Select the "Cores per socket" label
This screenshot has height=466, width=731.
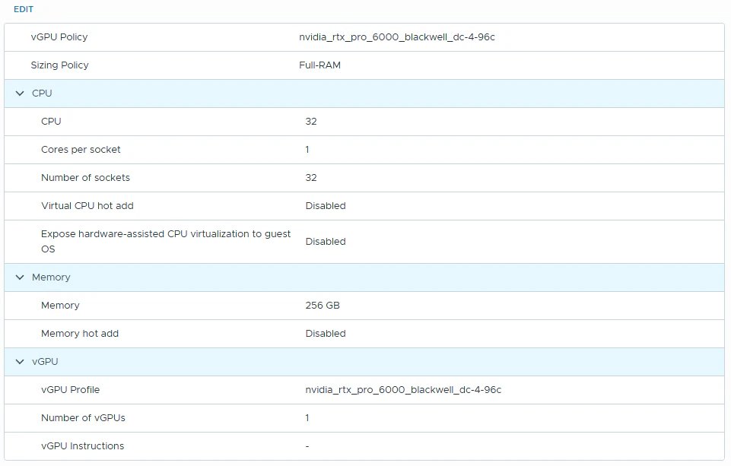pyautogui.click(x=81, y=150)
